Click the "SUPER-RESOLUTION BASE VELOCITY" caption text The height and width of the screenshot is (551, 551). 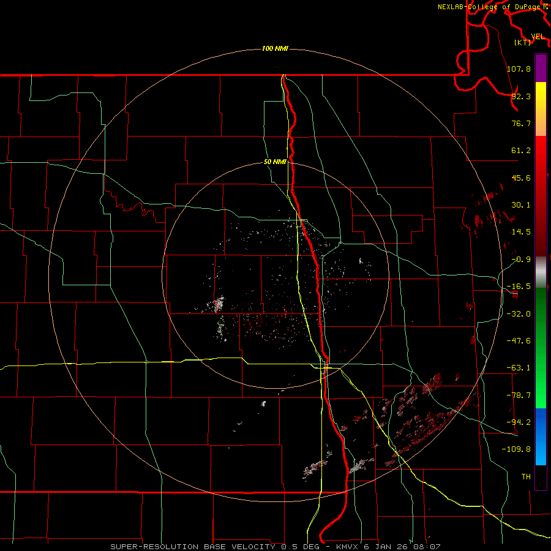click(x=193, y=547)
